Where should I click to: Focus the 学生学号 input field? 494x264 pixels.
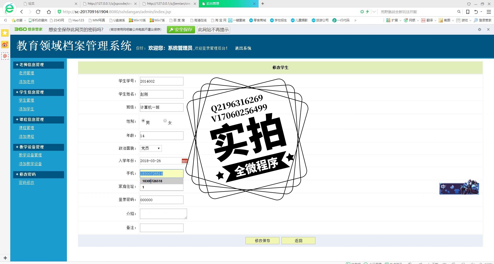tap(162, 81)
